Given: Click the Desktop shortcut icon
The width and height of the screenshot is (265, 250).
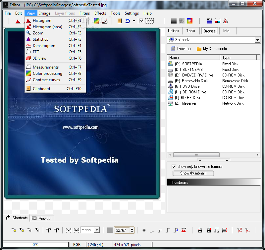Looking at the screenshot, I should [173, 49].
